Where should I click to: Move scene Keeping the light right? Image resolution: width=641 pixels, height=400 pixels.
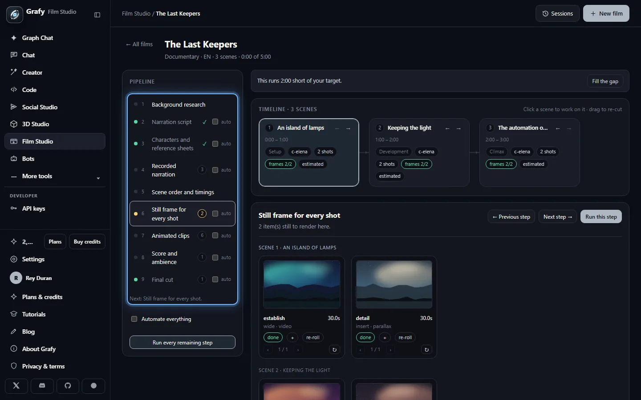coord(458,128)
